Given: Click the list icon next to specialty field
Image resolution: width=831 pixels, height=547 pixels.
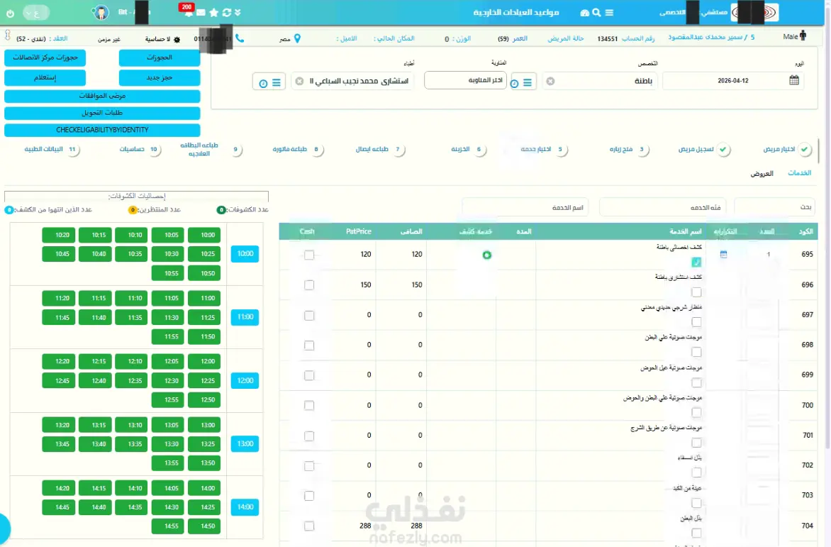Looking at the screenshot, I should 528,83.
